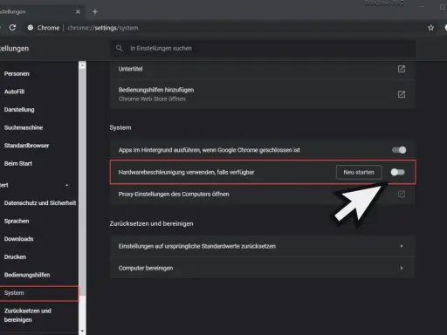Open Personen in the sidebar
This screenshot has width=447, height=335.
[17, 73]
